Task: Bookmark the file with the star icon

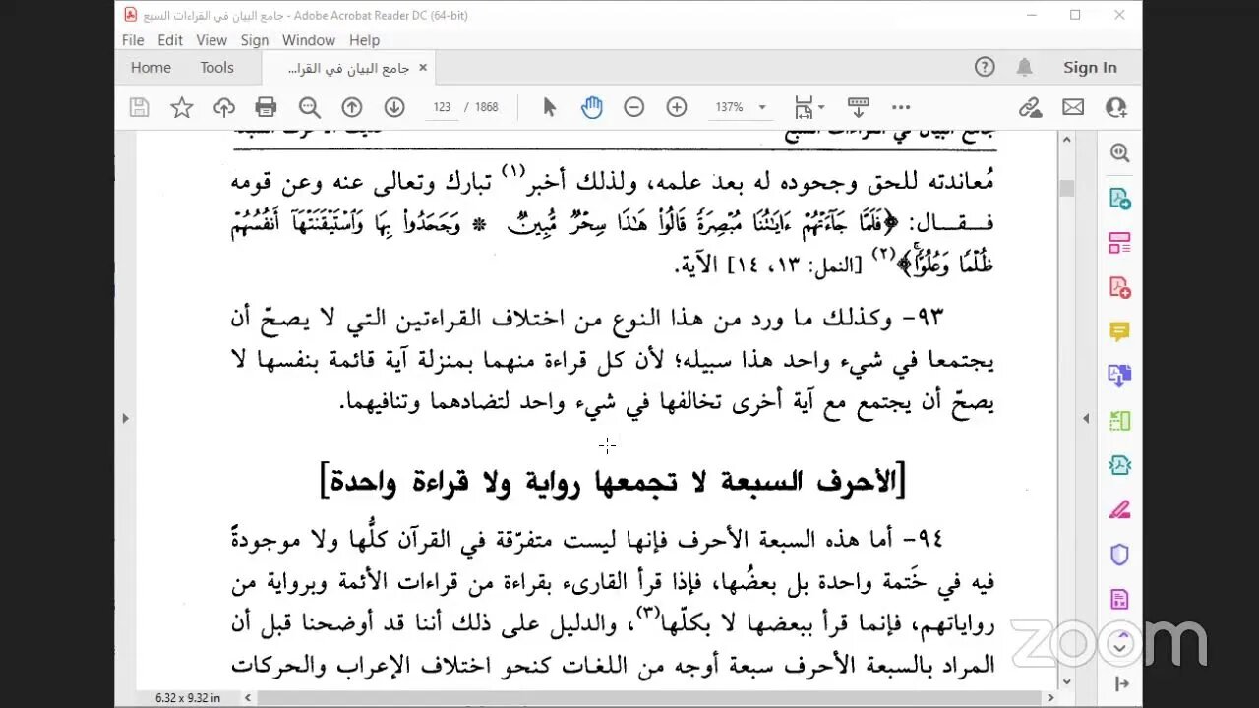Action: point(182,107)
